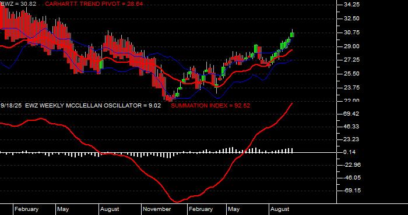408x215 pixels.
Task: Click the 30.75 price axis value
Action: coord(352,33)
